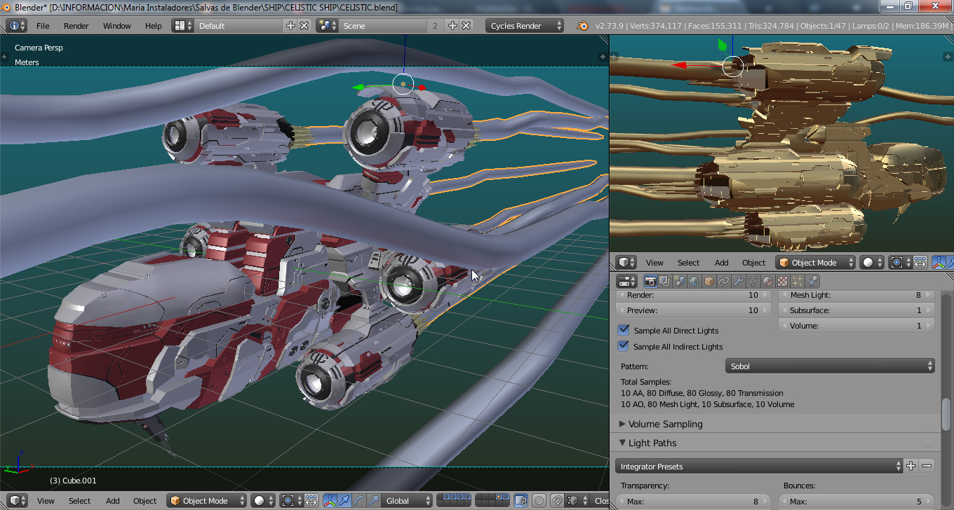The height and width of the screenshot is (510, 954).
Task: Select the rotate manipulator in bottom viewport header
Action: [x=359, y=501]
